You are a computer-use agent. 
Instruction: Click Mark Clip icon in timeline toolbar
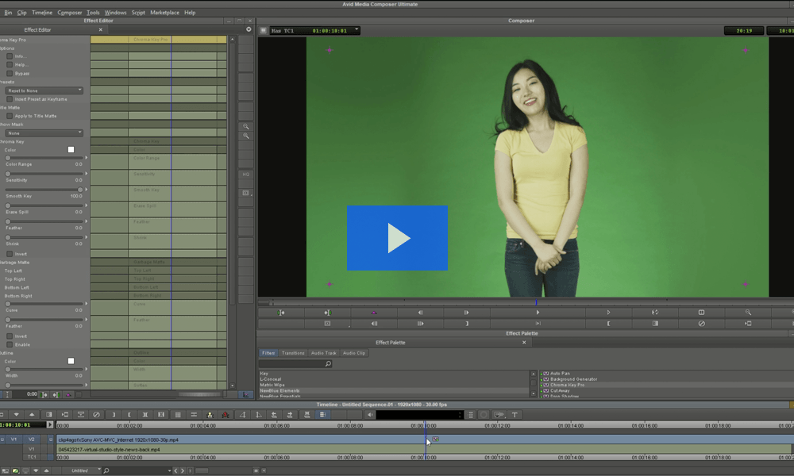(x=145, y=415)
